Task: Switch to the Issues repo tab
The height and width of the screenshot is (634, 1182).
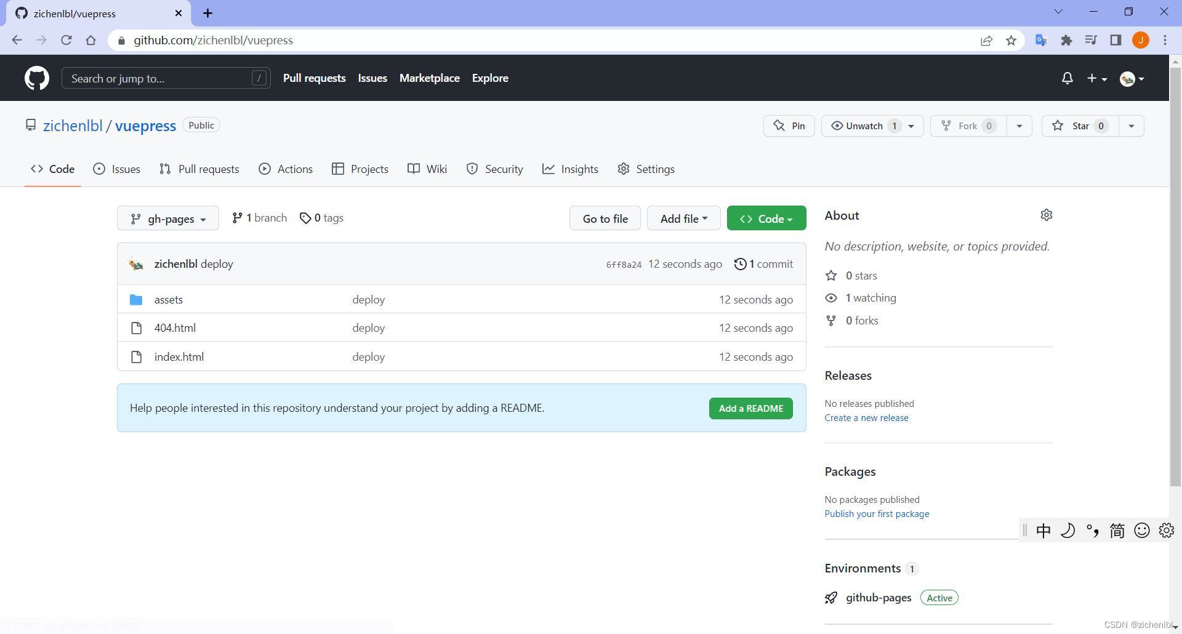Action: [x=117, y=169]
